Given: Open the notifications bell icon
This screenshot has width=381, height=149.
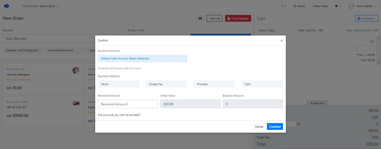Looking at the screenshot, I should coord(336,6).
